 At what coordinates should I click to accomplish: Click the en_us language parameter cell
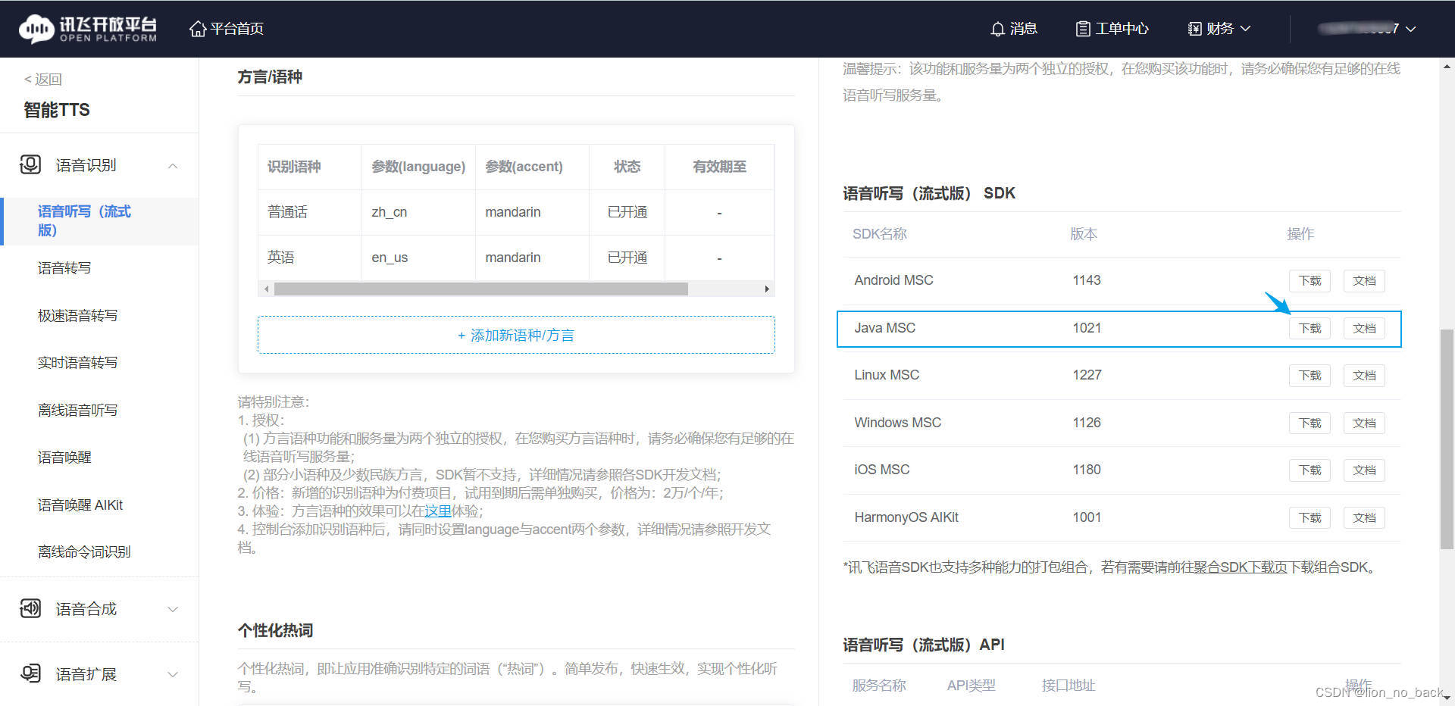(419, 258)
